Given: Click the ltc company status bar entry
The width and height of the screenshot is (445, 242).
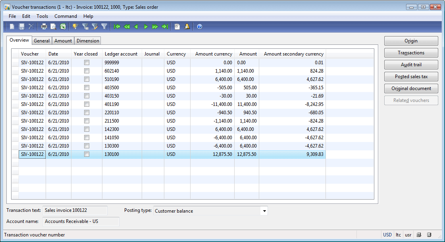Looking at the screenshot, I should click(x=398, y=234).
